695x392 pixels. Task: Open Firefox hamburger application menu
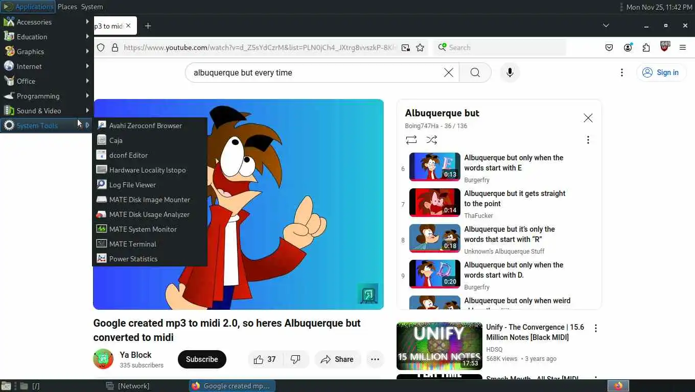point(683,47)
